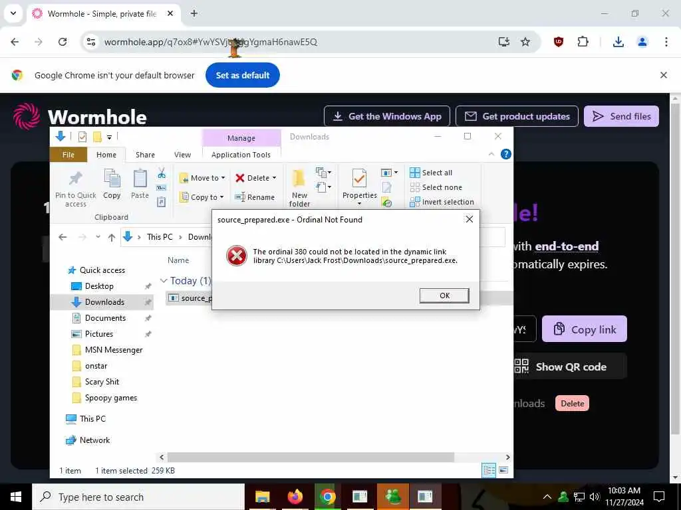This screenshot has height=510, width=681.
Task: Click the Paste shortcut icon
Action: (x=162, y=202)
